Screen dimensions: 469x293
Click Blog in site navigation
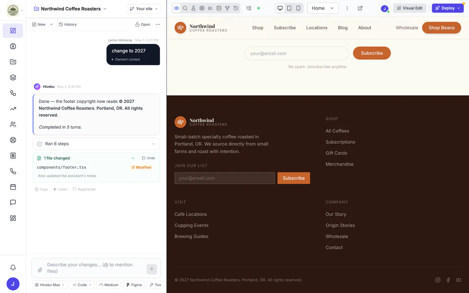[x=343, y=28]
